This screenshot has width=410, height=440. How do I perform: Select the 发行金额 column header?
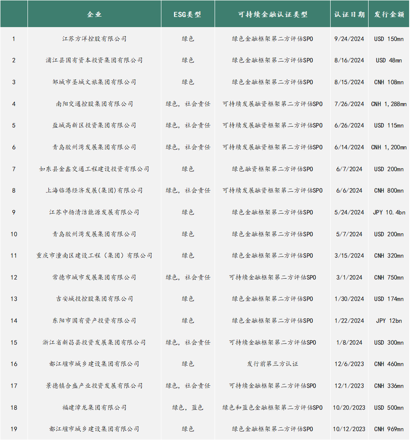pos(389,14)
